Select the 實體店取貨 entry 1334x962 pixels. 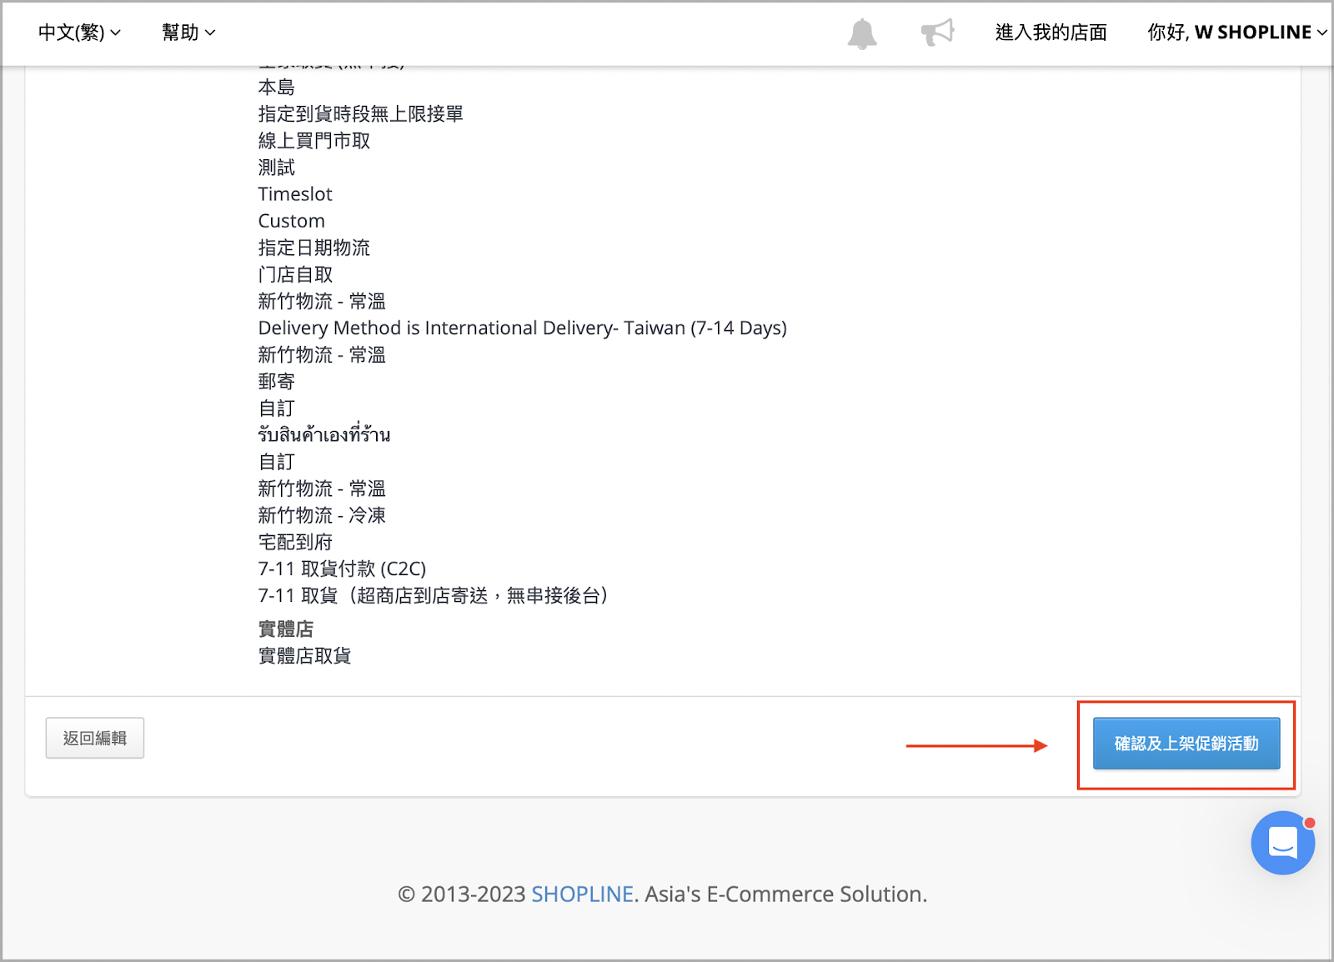click(305, 655)
